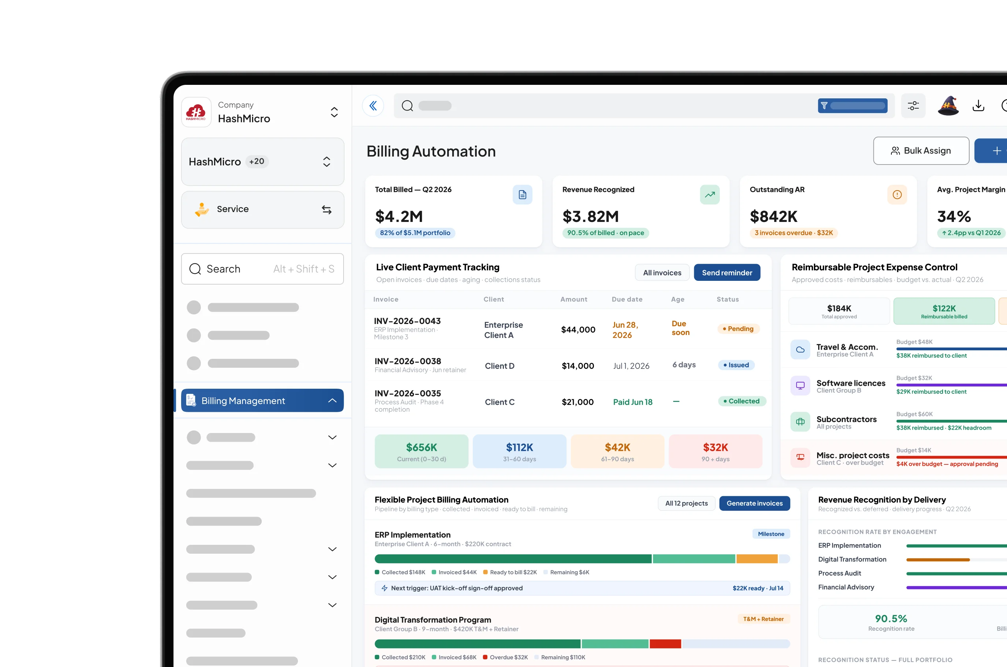Click the Pending status badge
This screenshot has width=1007, height=667.
[x=738, y=329]
